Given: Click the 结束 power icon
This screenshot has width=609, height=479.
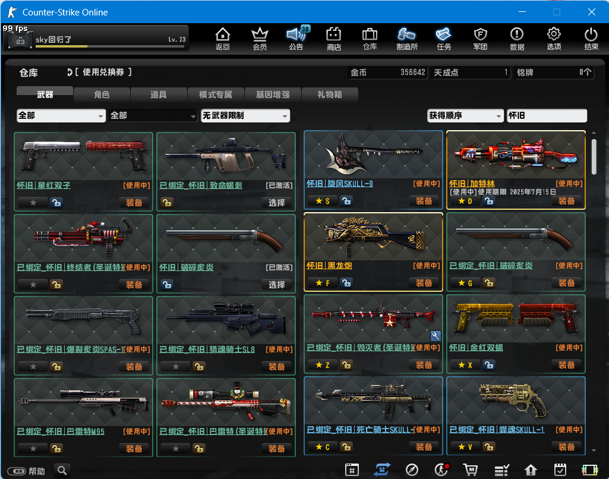Looking at the screenshot, I should (591, 39).
